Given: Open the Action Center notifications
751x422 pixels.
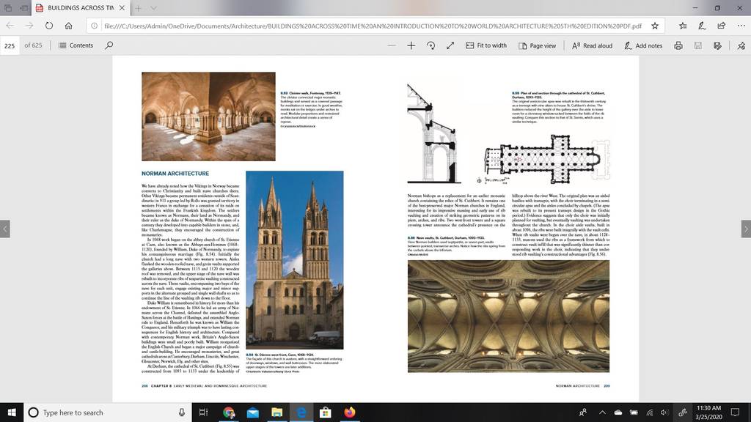Looking at the screenshot, I should tap(735, 412).
